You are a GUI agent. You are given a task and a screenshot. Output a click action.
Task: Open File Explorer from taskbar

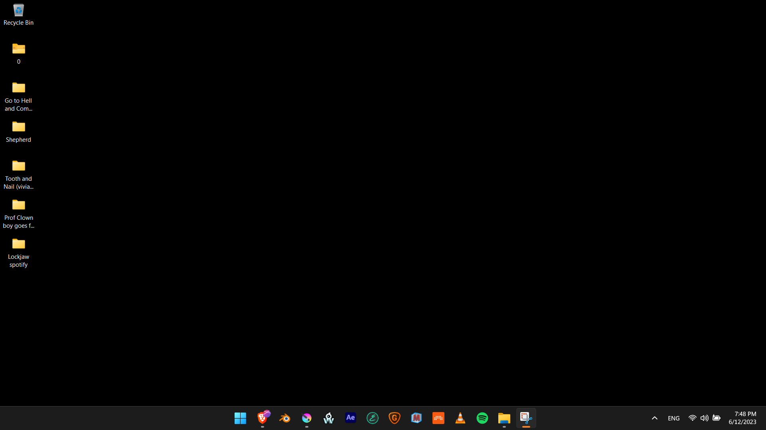(x=504, y=418)
